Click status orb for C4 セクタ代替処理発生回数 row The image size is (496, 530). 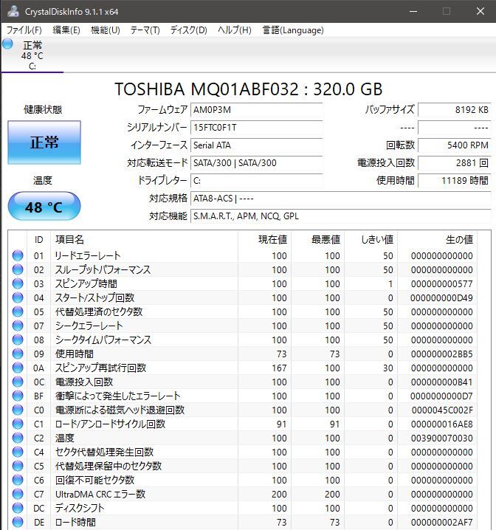tap(18, 452)
